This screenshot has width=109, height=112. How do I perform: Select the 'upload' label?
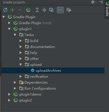36,65
